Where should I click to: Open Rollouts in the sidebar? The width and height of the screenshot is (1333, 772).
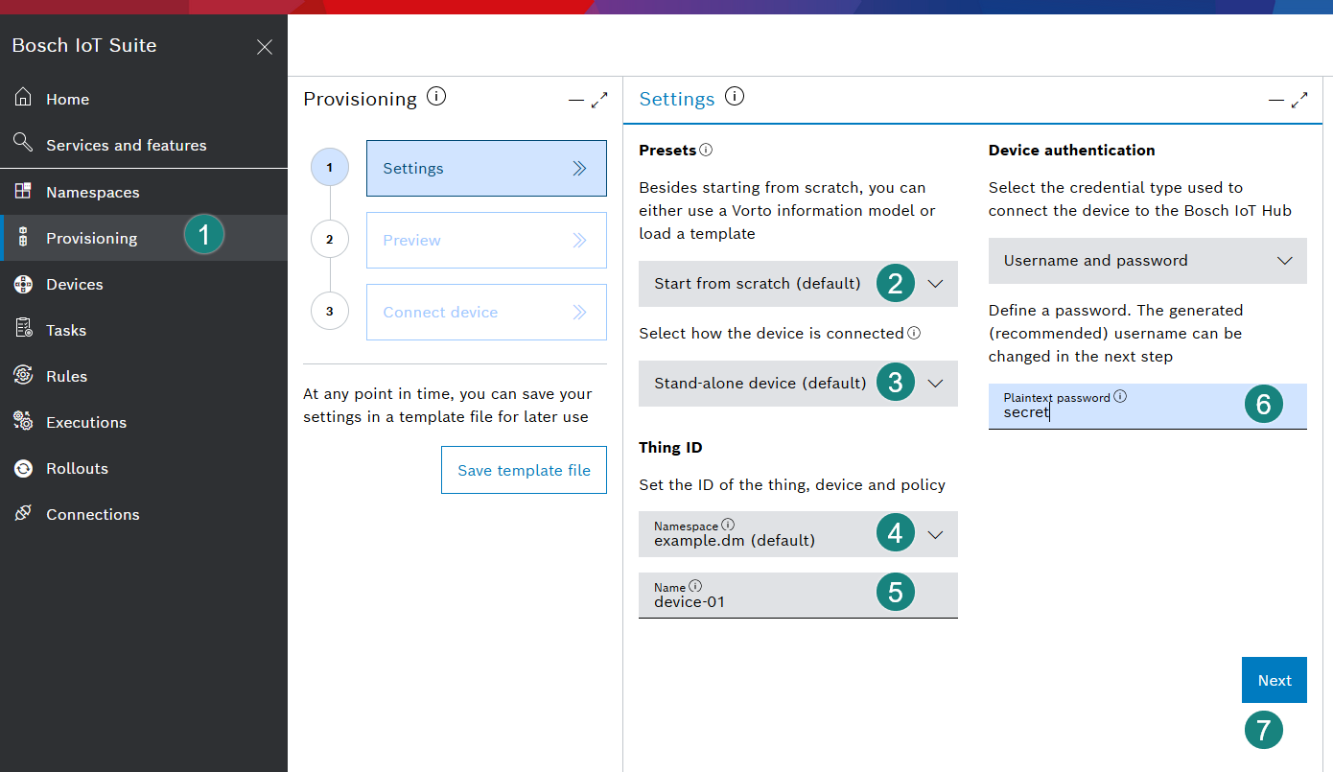(x=144, y=468)
